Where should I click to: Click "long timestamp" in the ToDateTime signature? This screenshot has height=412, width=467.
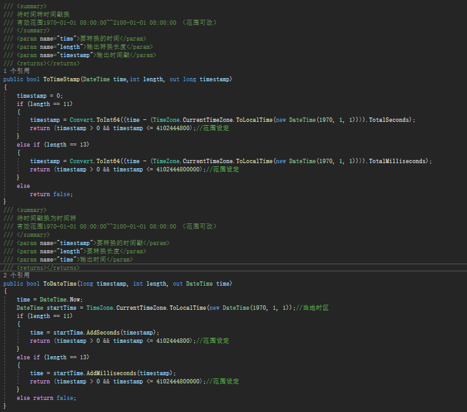pyautogui.click(x=103, y=284)
